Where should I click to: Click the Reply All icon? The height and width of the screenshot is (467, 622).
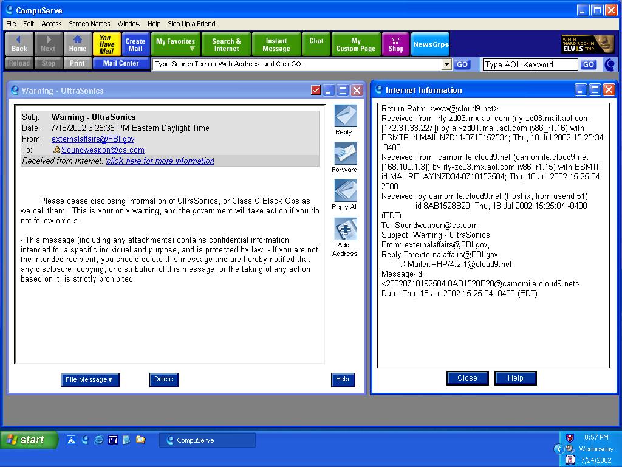pyautogui.click(x=345, y=192)
